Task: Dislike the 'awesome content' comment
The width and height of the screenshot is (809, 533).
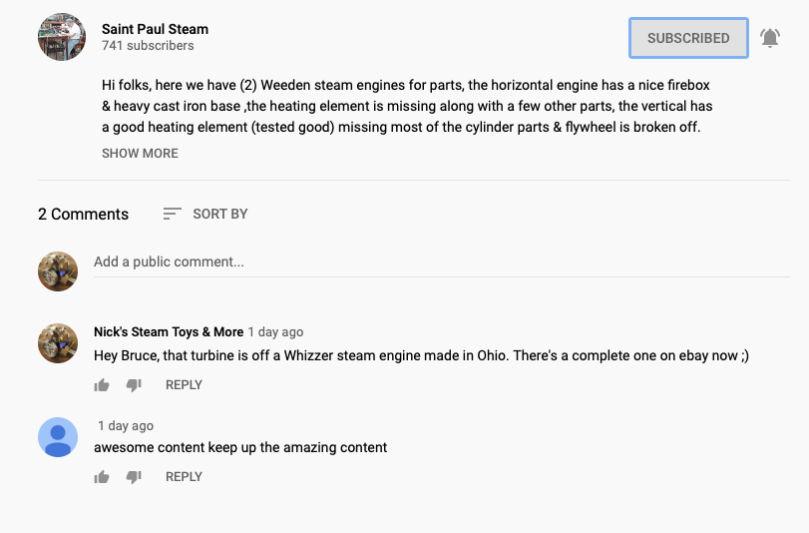Action: coord(134,477)
